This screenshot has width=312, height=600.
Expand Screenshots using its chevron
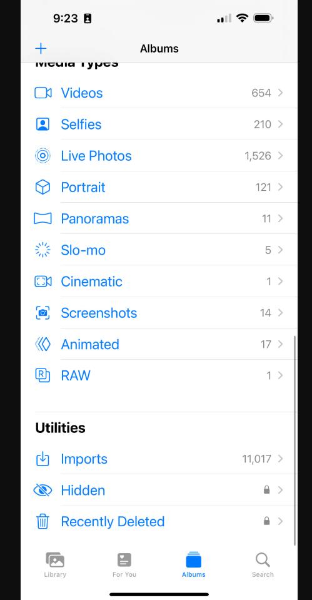point(280,313)
